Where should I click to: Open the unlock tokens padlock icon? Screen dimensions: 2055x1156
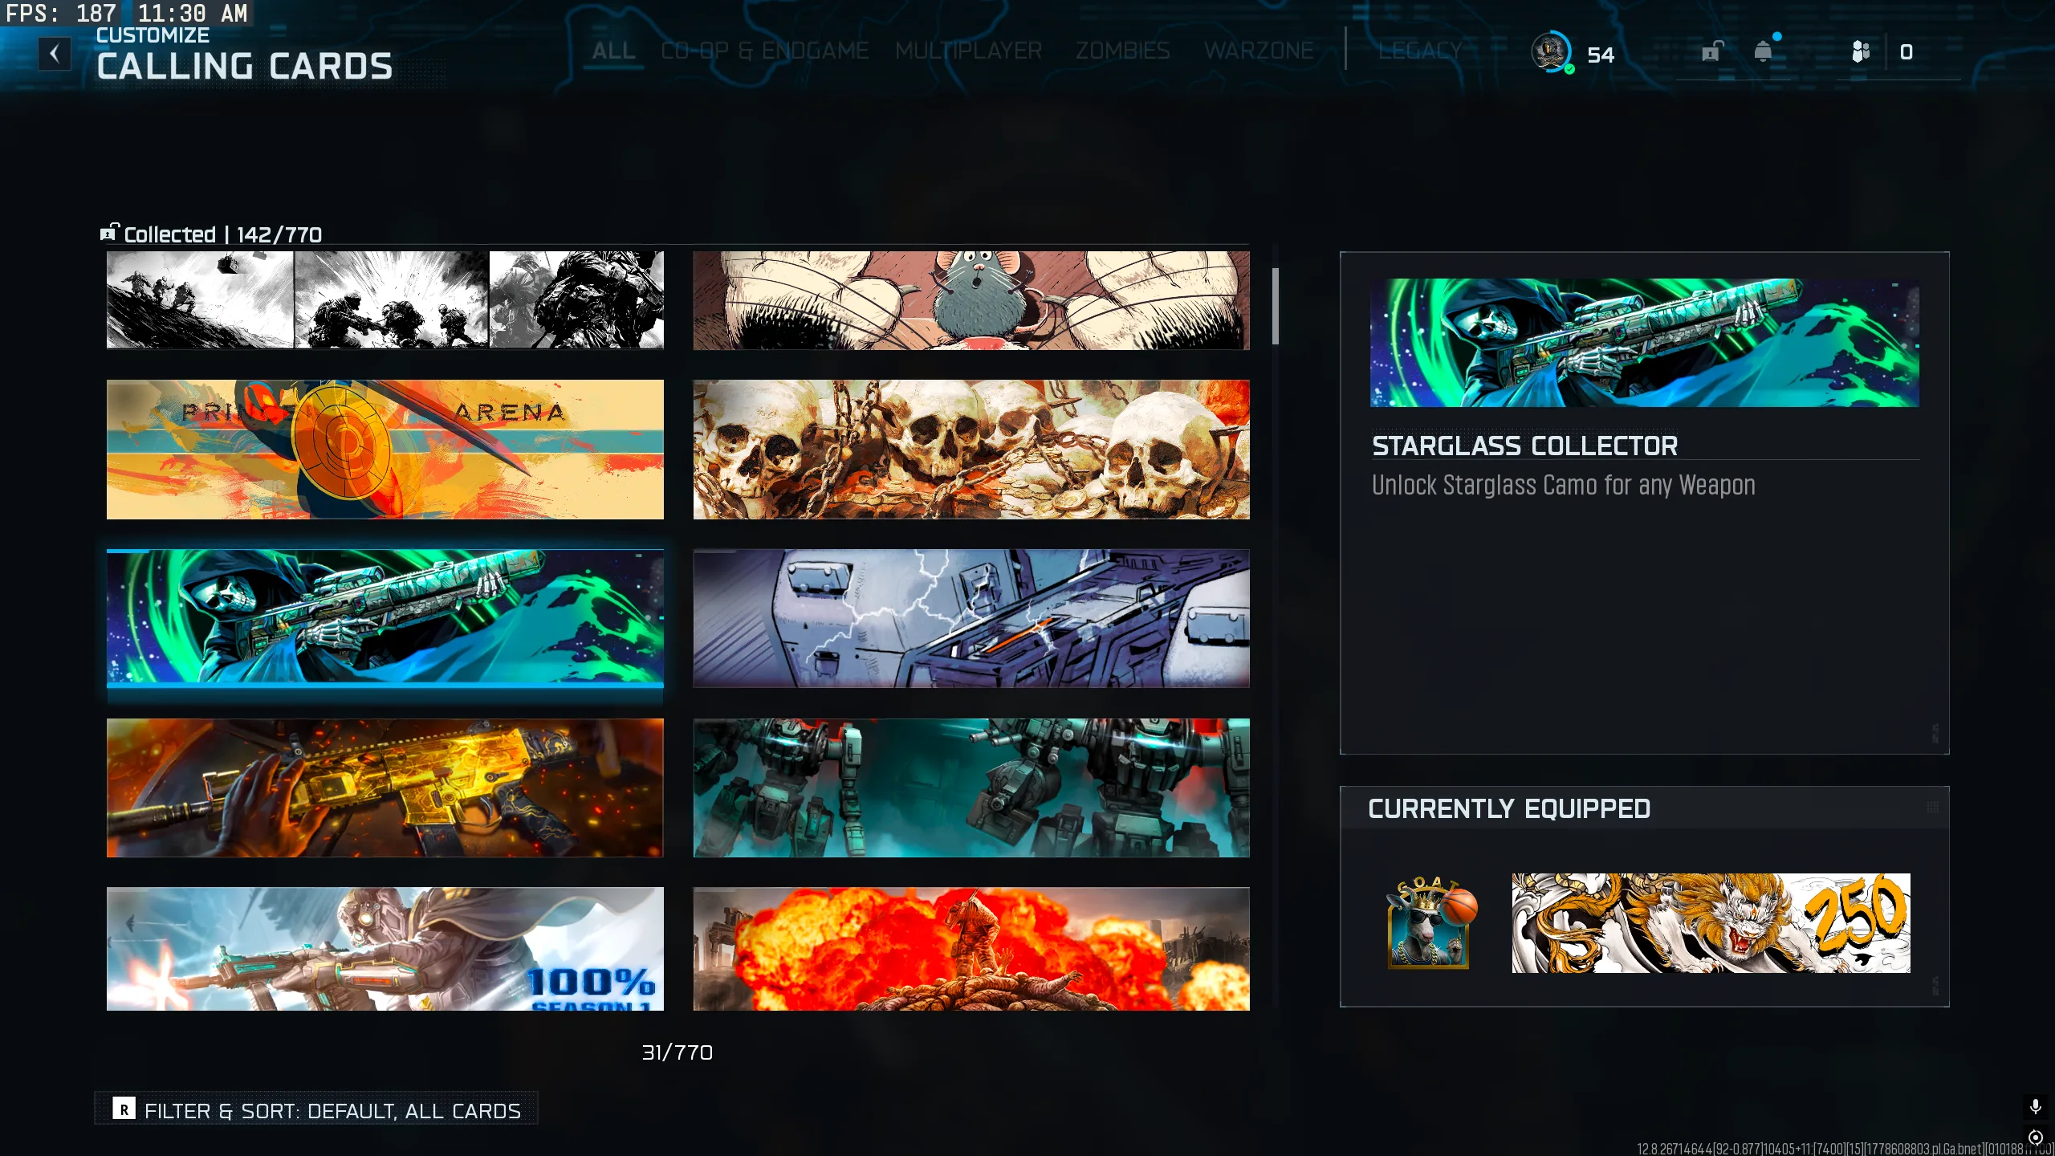point(1711,52)
